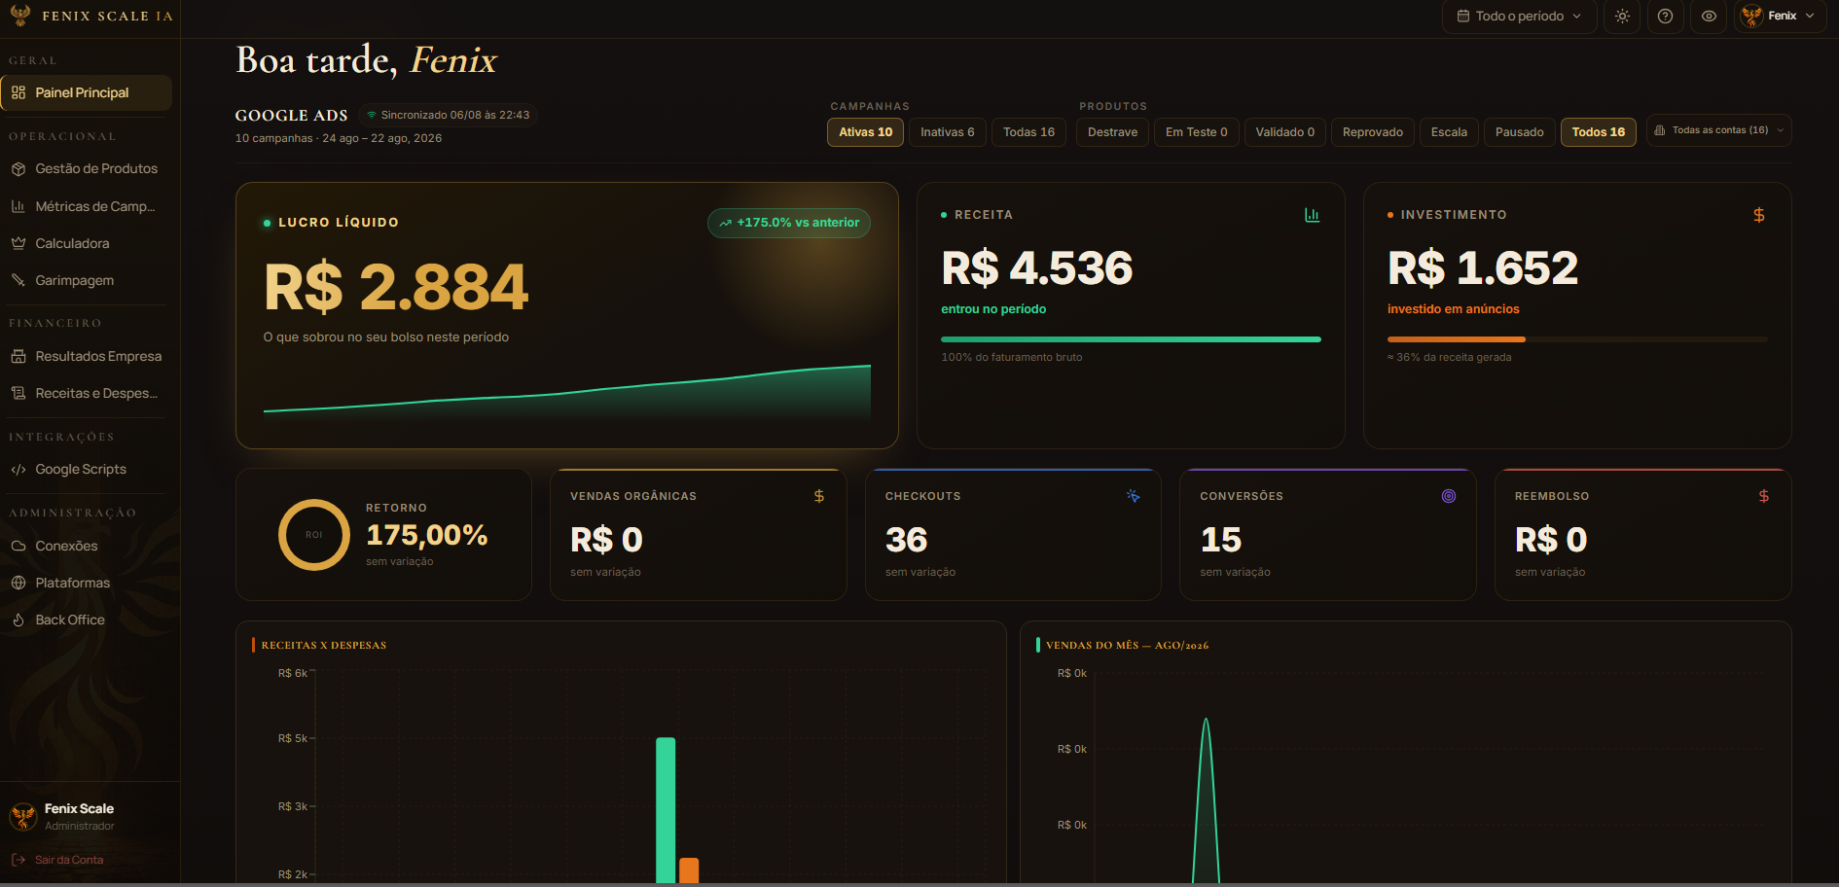Open the help question-mark icon

point(1665,17)
